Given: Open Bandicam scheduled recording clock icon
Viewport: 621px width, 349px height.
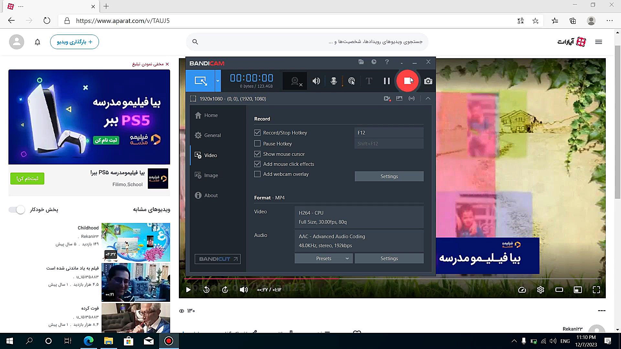Looking at the screenshot, I should point(374,62).
